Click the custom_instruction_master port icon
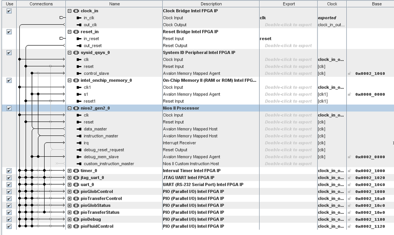The width and height of the screenshot is (394, 235). point(79,163)
